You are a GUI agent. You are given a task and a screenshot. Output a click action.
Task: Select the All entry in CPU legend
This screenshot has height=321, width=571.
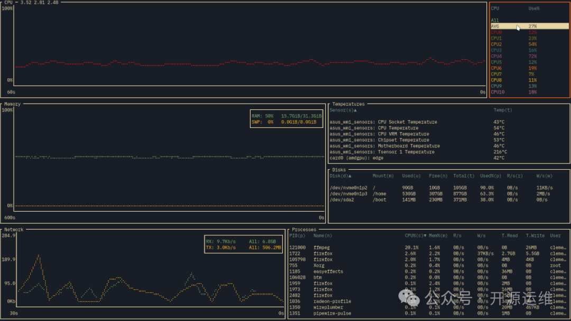tap(495, 20)
